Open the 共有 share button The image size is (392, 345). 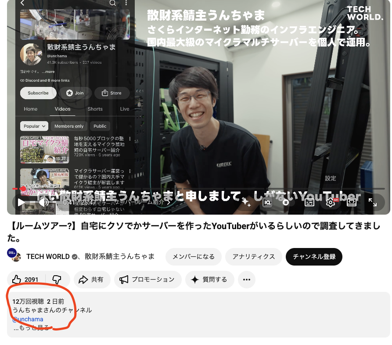click(92, 279)
